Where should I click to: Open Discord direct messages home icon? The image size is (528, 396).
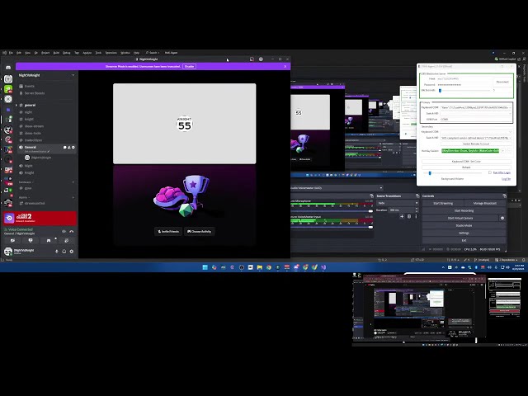(8, 68)
